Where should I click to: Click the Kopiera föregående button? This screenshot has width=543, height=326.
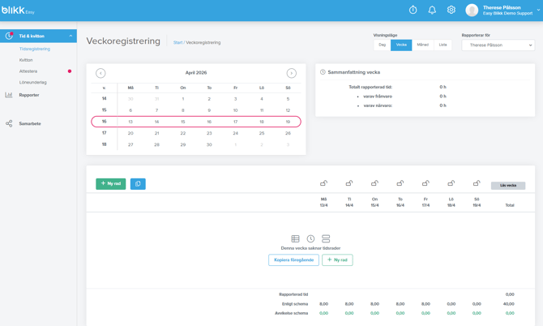coord(293,260)
